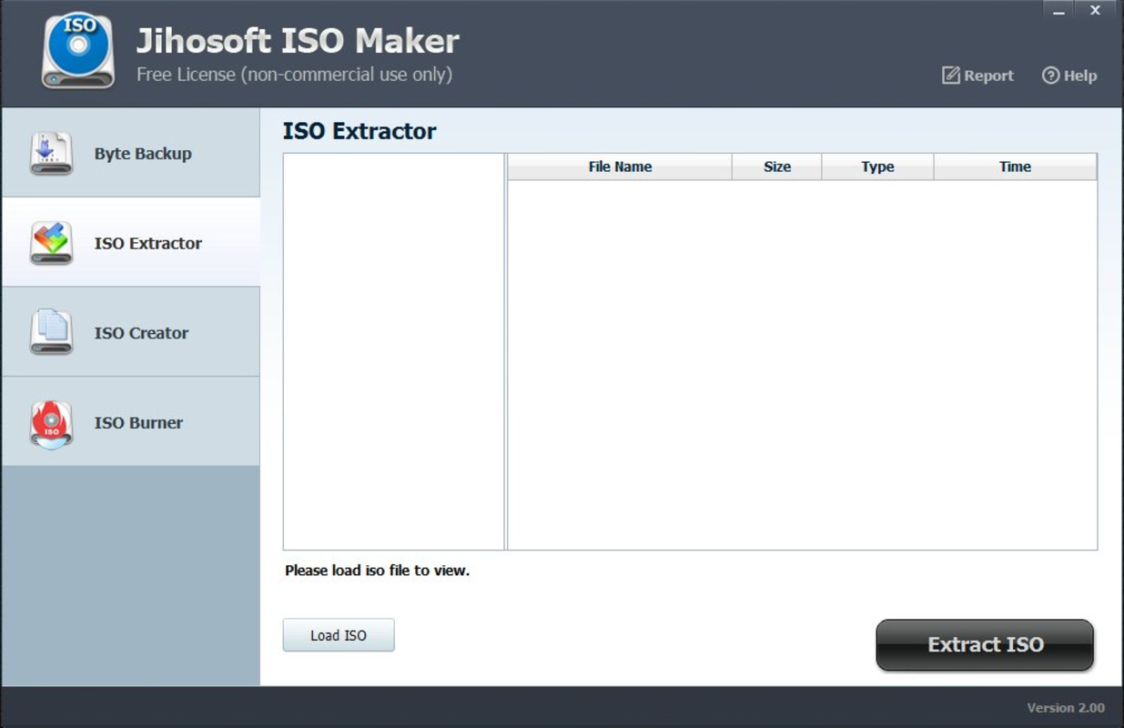1124x728 pixels.
Task: Click the Byte Backup drive icon
Action: coord(51,153)
